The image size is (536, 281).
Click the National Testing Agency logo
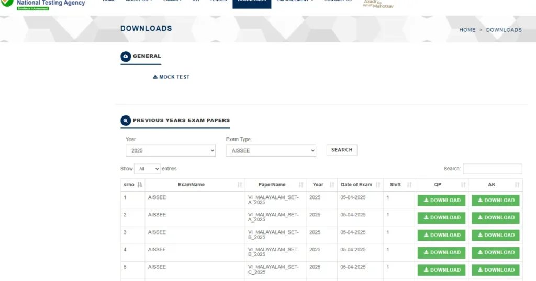(43, 4)
